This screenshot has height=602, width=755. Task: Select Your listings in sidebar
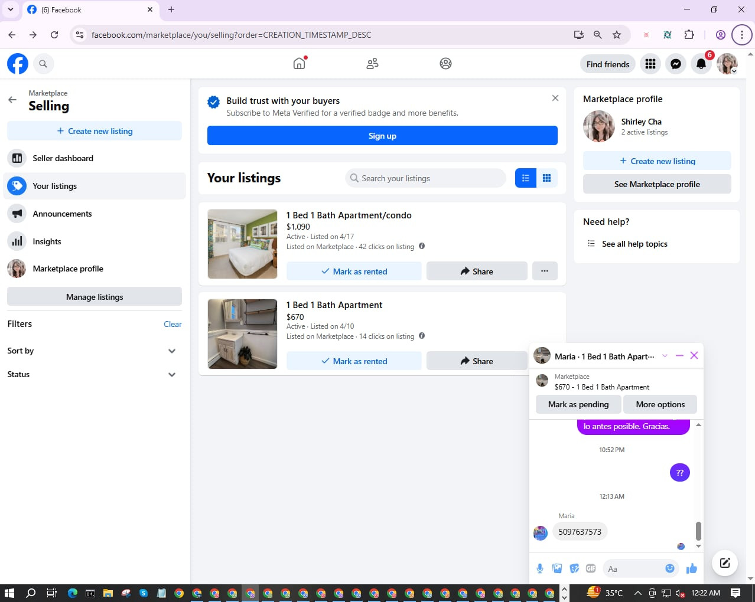[x=95, y=186]
